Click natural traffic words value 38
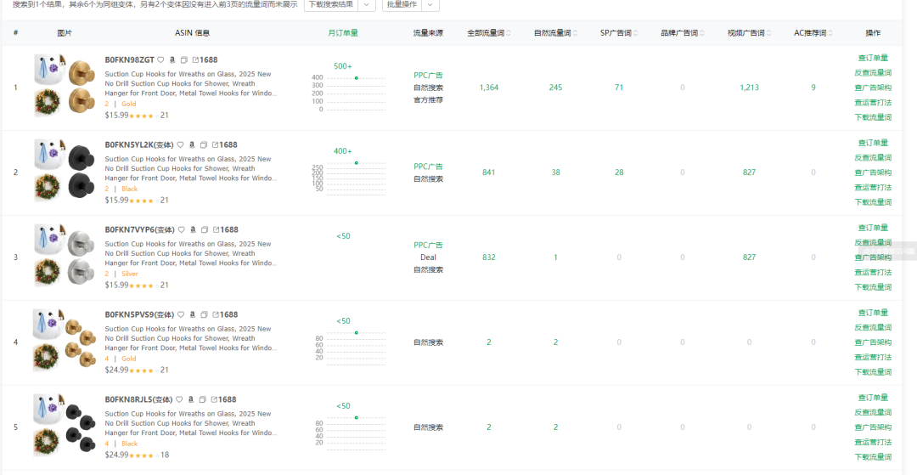Viewport: 917px width, 475px height. [555, 172]
